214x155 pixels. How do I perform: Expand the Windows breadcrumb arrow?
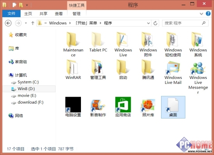click(70, 23)
